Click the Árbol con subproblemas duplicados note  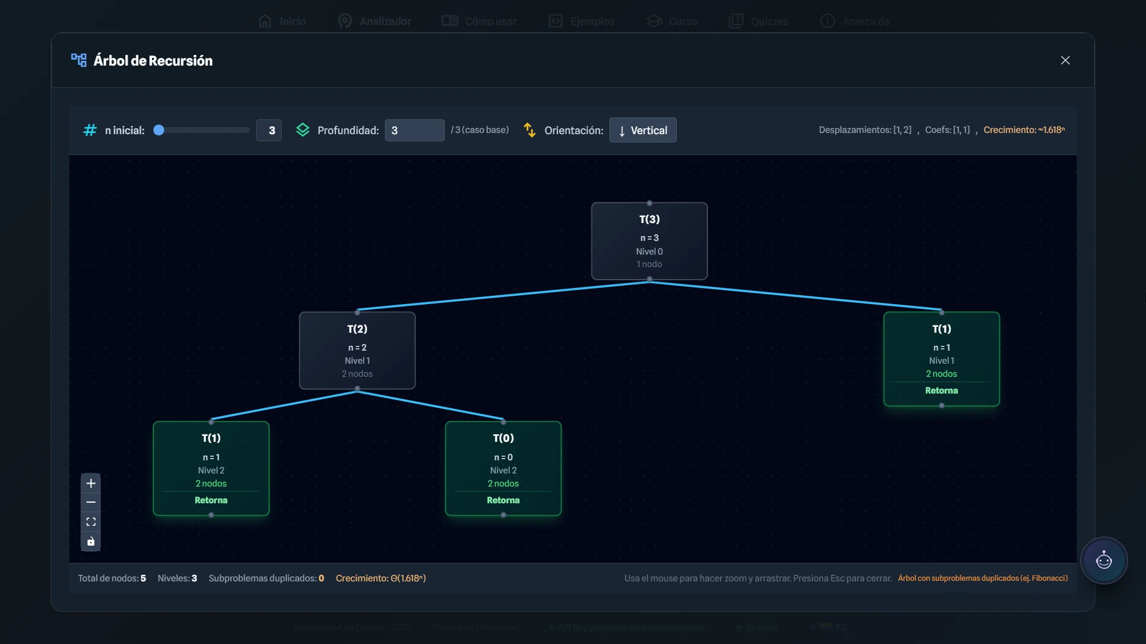pyautogui.click(x=983, y=578)
